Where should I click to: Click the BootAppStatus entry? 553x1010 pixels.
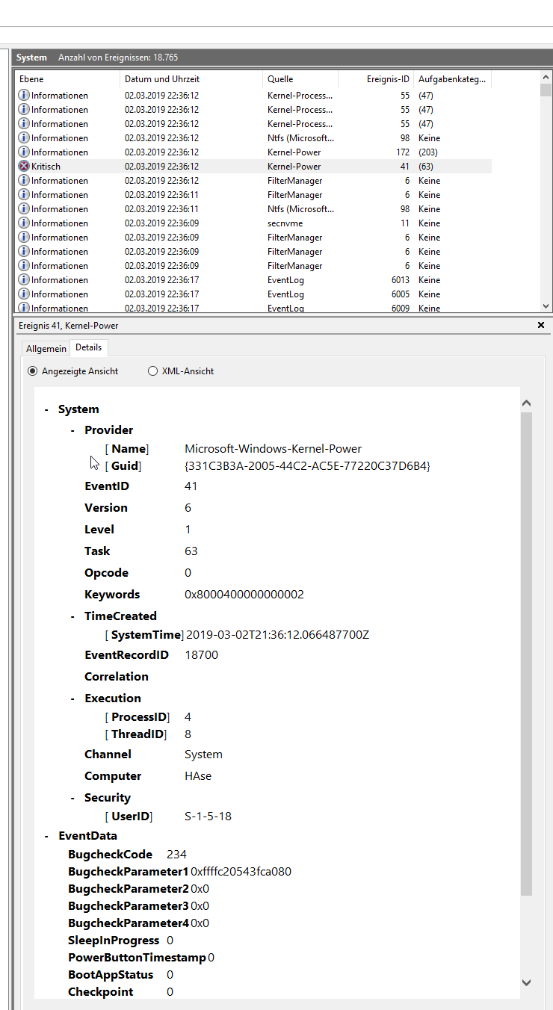click(120, 975)
